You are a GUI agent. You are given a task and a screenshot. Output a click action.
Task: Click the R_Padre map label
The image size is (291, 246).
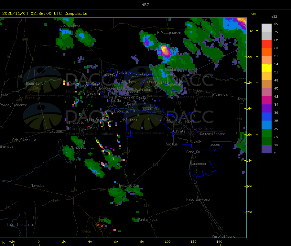(x=185, y=121)
